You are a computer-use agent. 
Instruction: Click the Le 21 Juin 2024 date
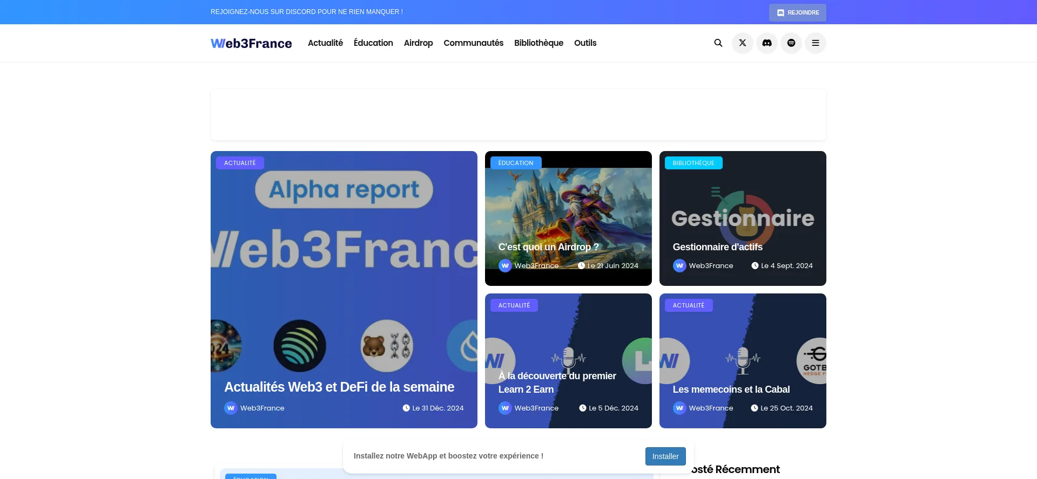pos(608,265)
